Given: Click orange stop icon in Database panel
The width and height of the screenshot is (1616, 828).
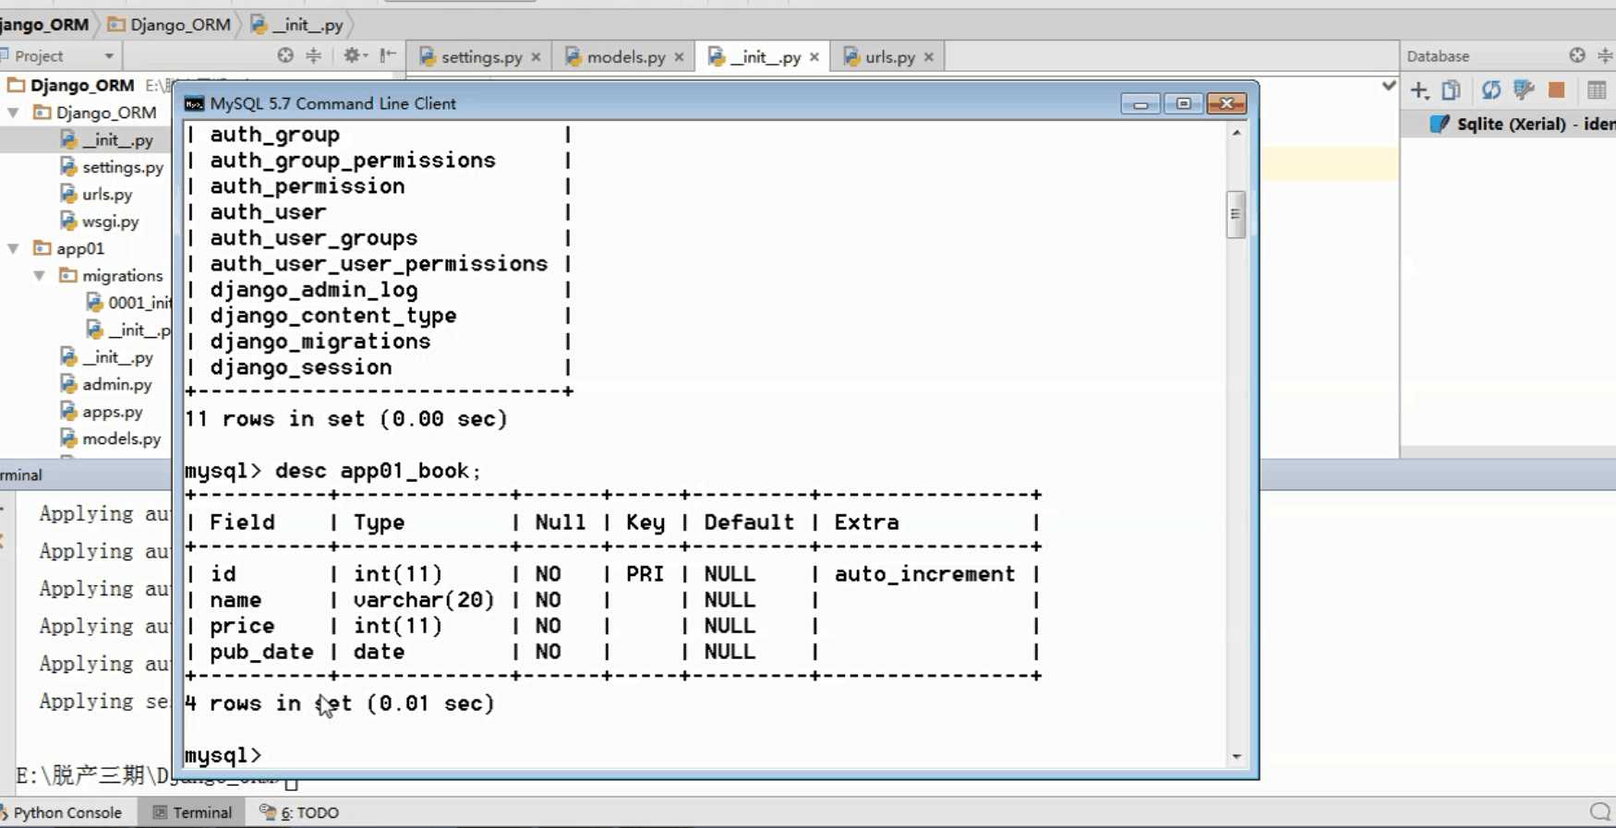Looking at the screenshot, I should coord(1557,90).
